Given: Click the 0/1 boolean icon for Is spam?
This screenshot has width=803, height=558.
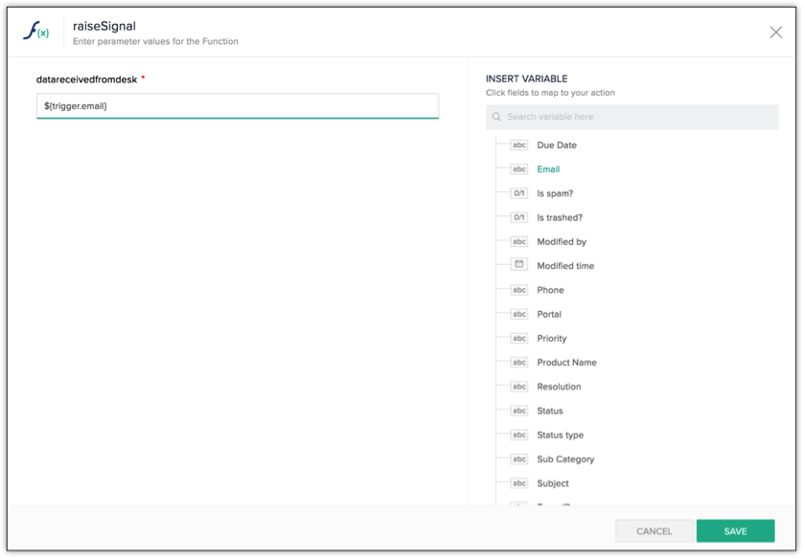Looking at the screenshot, I should (518, 193).
